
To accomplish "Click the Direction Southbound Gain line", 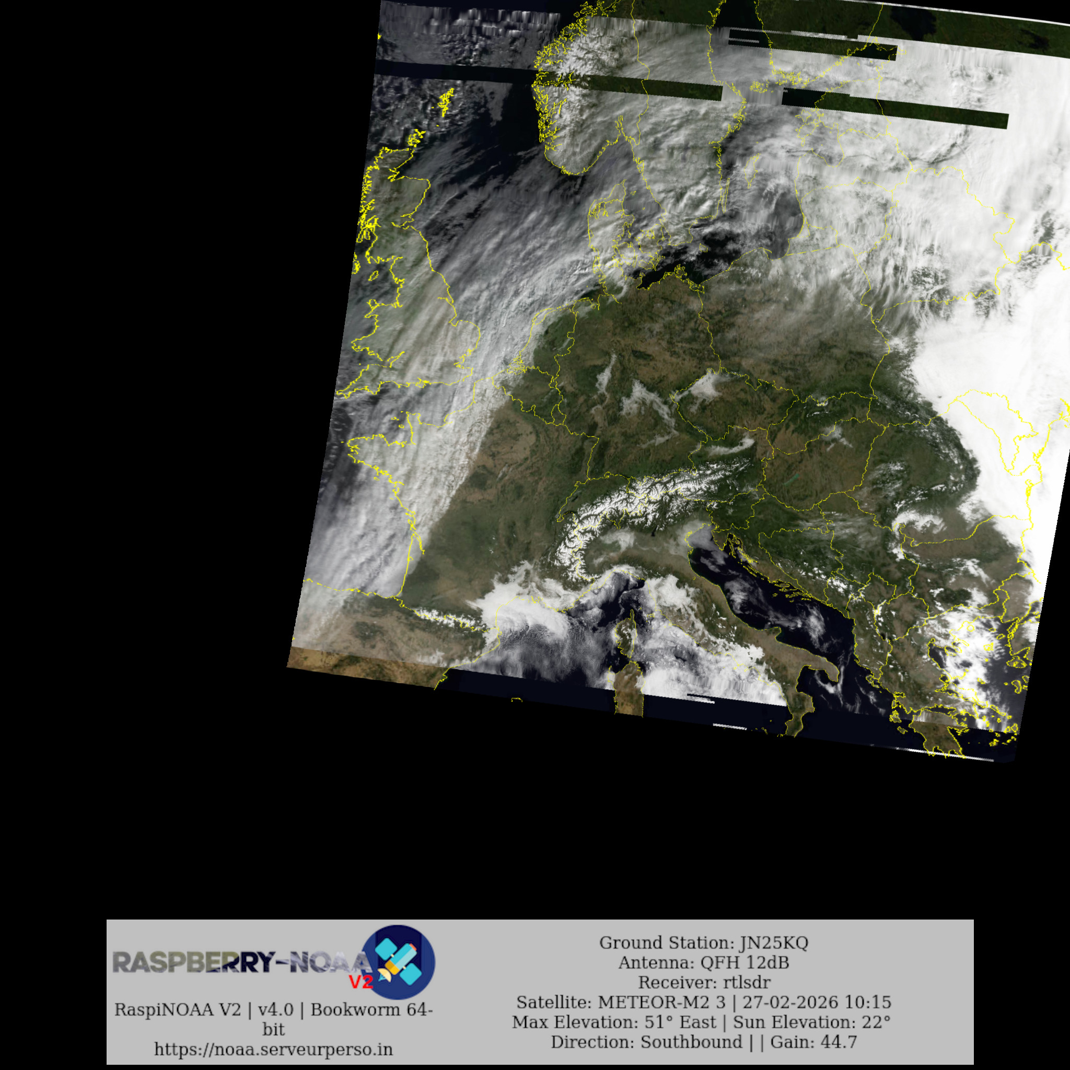I will 703,1042.
